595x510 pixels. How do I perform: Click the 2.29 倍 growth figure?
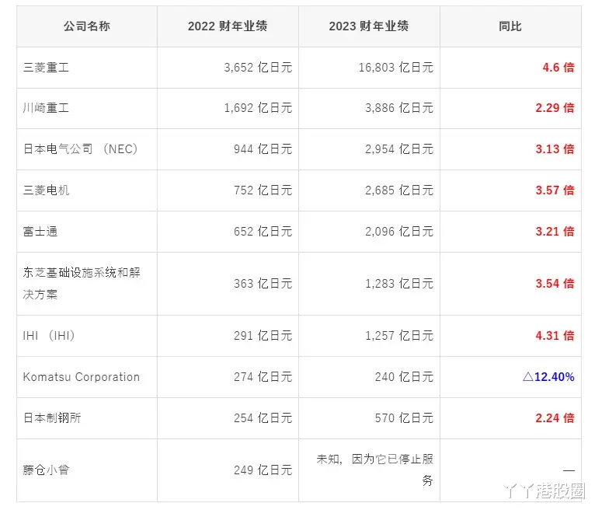tap(555, 108)
